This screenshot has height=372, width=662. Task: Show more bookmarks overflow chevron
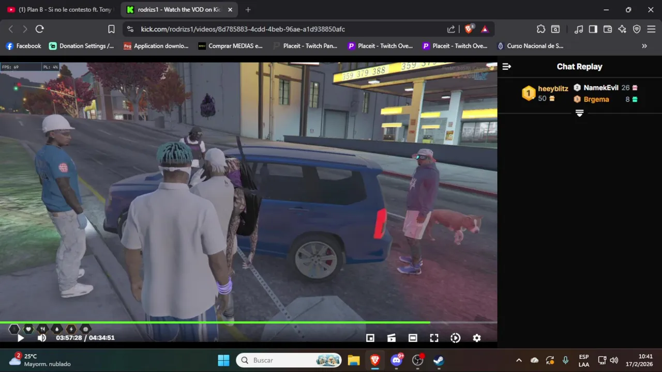pyautogui.click(x=644, y=46)
